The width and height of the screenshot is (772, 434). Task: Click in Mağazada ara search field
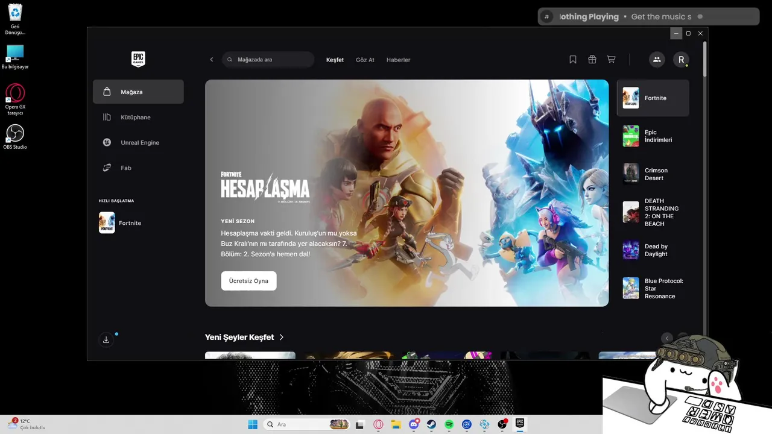tap(268, 60)
